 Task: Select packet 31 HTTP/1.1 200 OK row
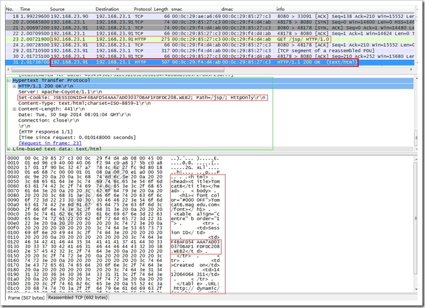pyautogui.click(x=210, y=62)
